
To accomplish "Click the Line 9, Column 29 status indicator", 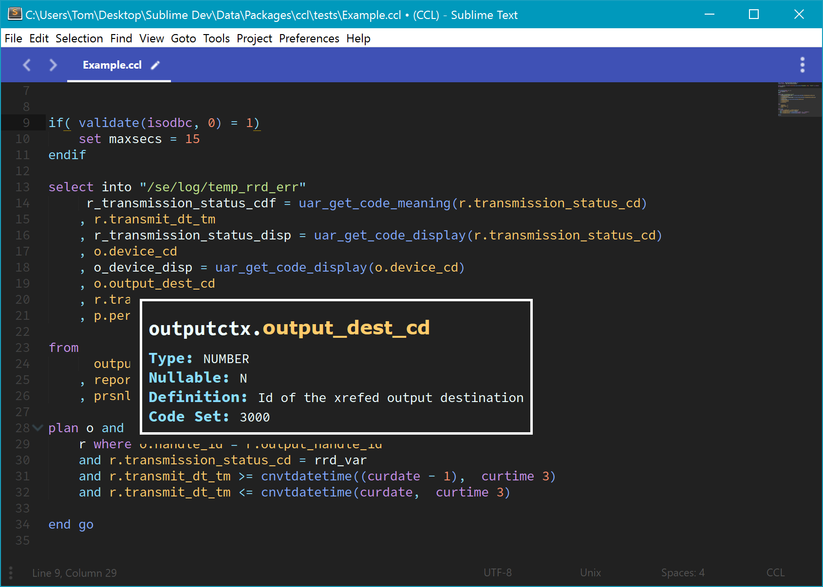I will [75, 573].
